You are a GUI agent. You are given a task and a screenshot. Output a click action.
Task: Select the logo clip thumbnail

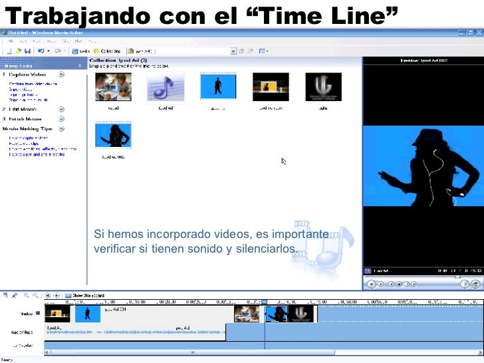324,86
